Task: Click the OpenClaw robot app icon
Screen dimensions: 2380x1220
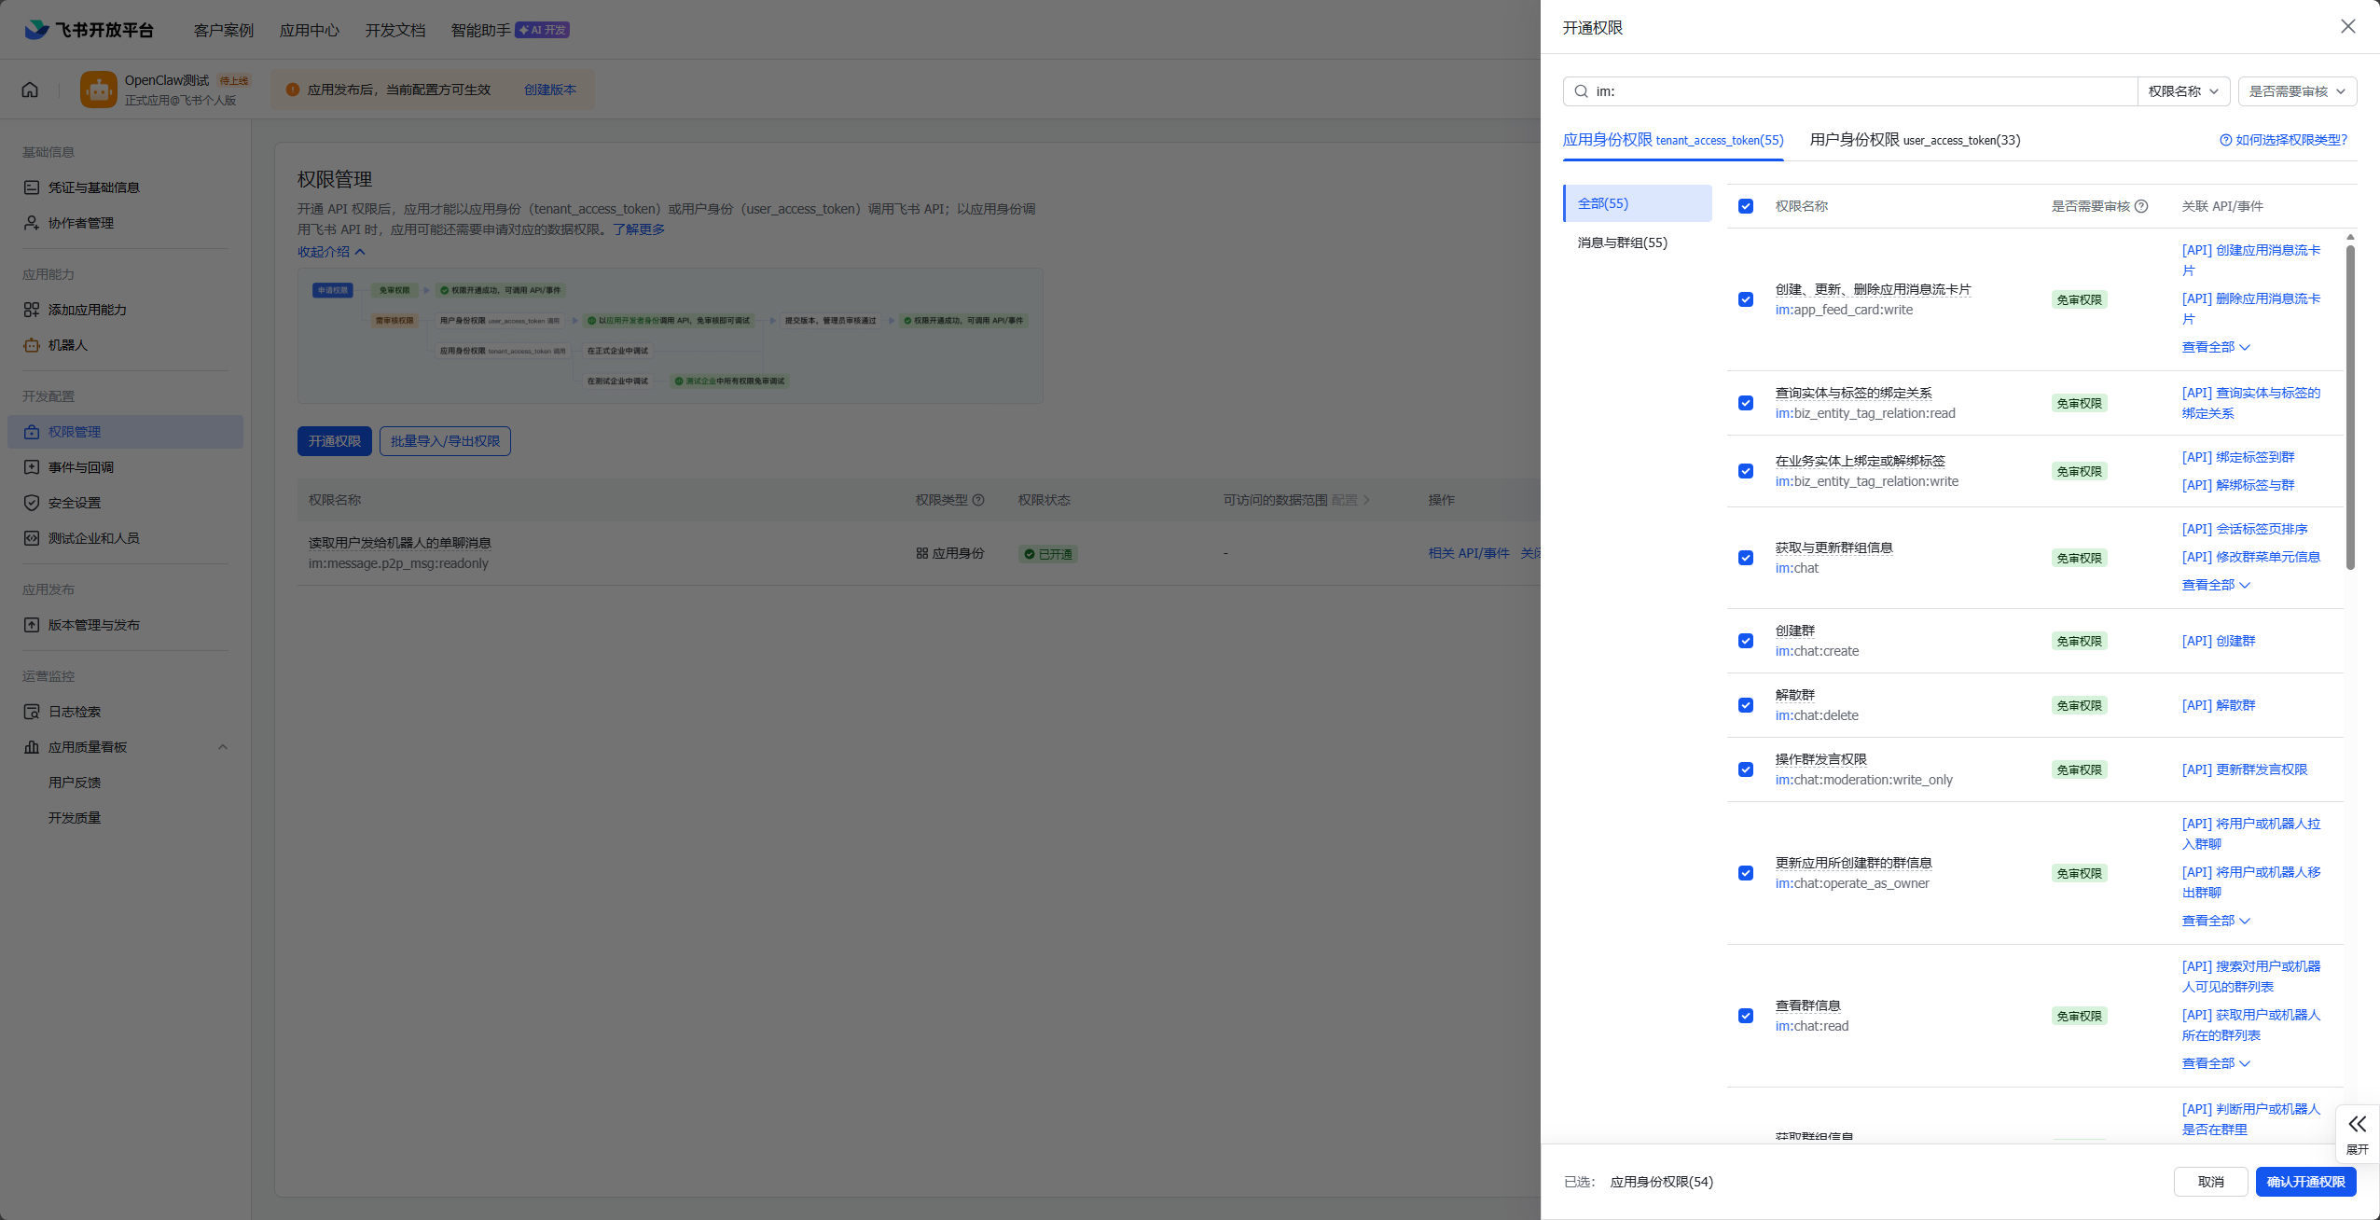Action: point(99,90)
